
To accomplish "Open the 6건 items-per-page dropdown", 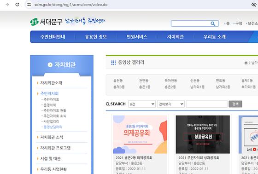I will pyautogui.click(x=142, y=104).
